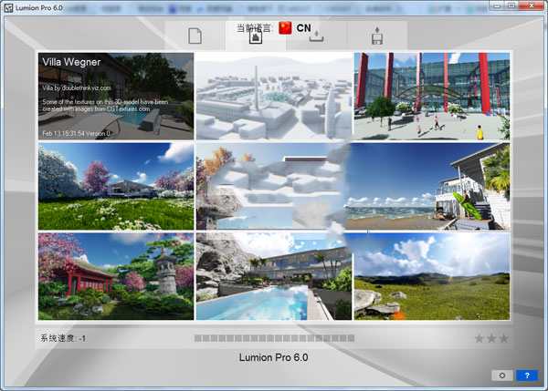Open the blue help question mark
Image resolution: width=548 pixels, height=391 pixels.
(x=527, y=375)
